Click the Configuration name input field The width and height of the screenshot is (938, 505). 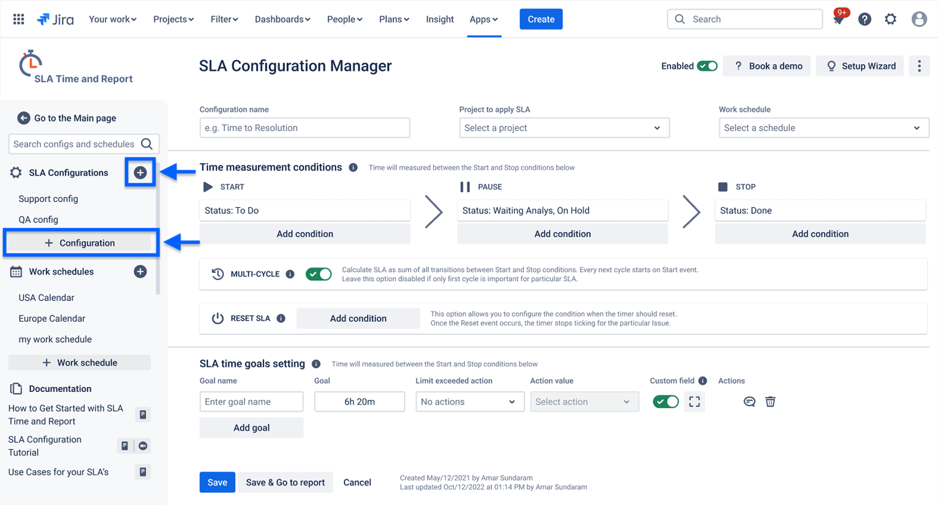pos(305,128)
